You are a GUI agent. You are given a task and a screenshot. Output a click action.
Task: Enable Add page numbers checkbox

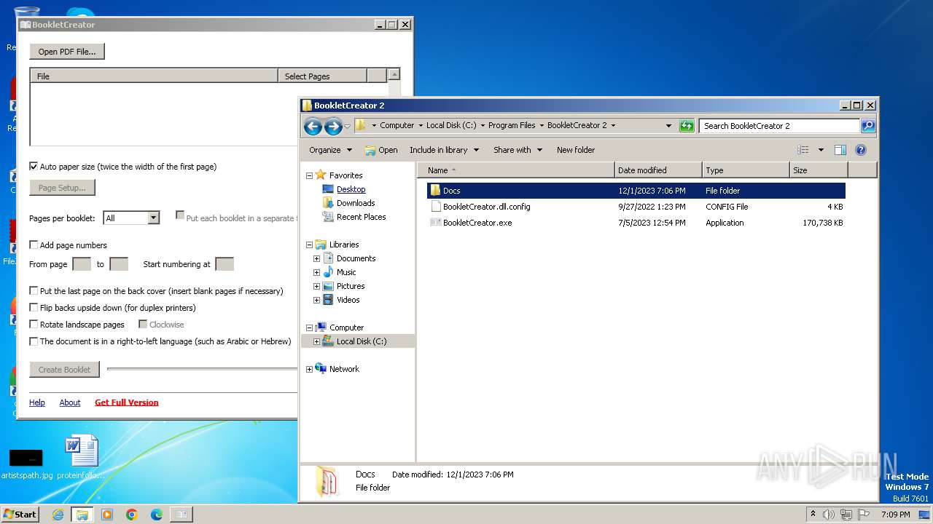pyautogui.click(x=34, y=245)
